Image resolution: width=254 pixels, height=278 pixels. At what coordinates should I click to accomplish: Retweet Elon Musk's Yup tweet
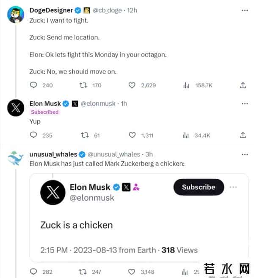(x=84, y=135)
